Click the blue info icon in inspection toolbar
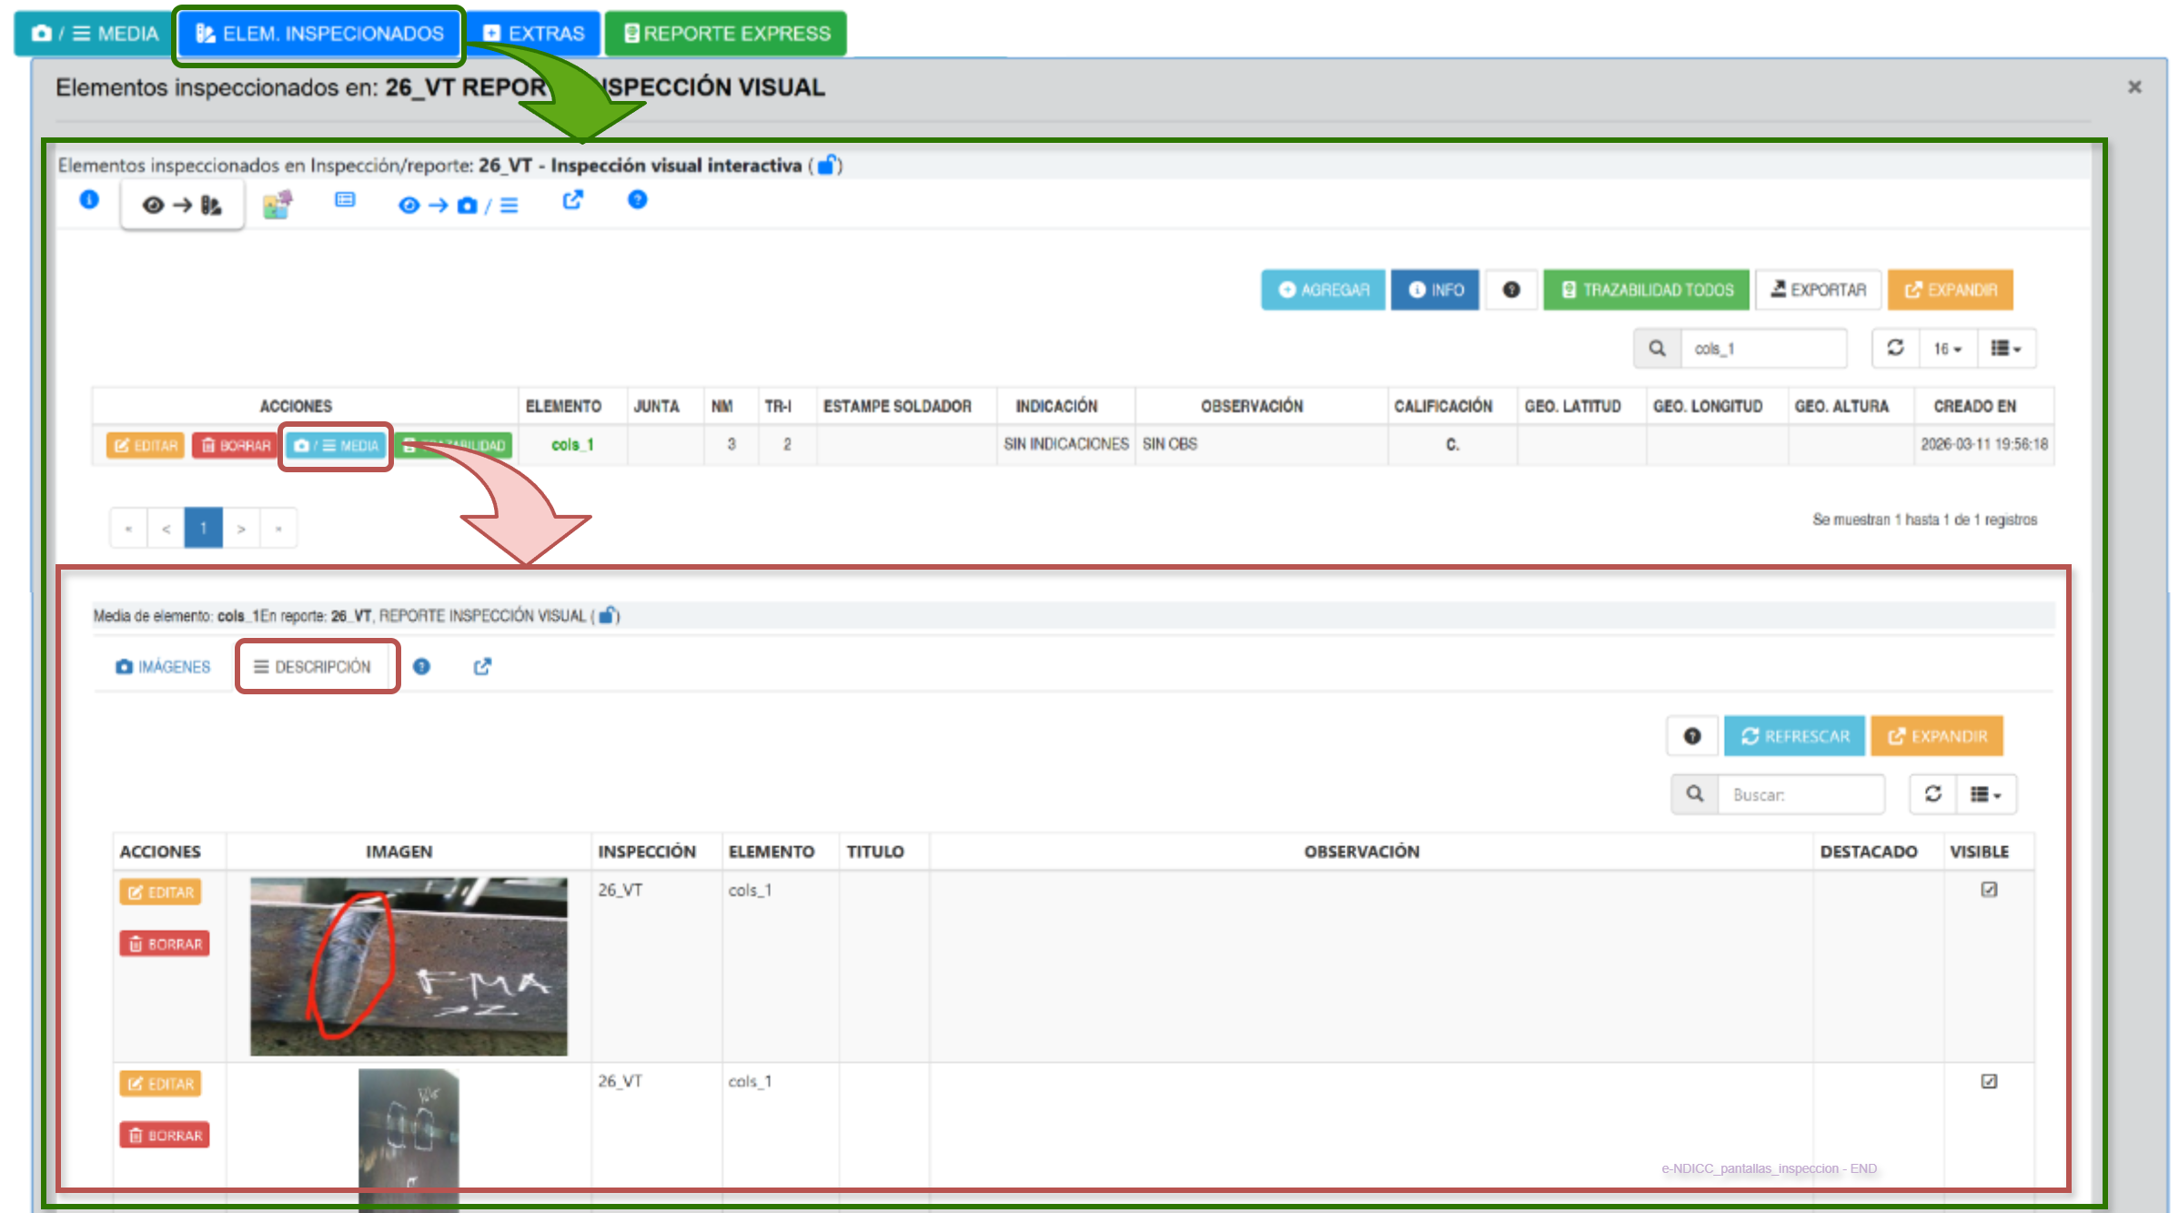The width and height of the screenshot is (2179, 1213). tap(89, 199)
